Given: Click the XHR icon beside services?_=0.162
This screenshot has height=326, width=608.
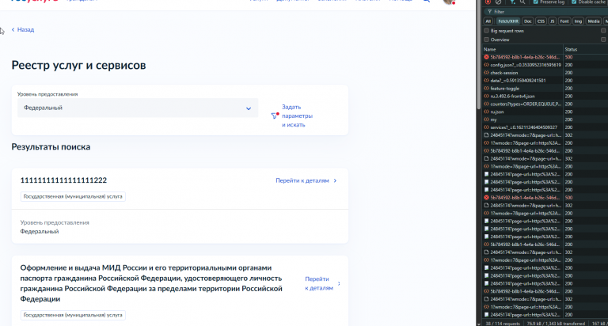Looking at the screenshot, I should [486, 127].
